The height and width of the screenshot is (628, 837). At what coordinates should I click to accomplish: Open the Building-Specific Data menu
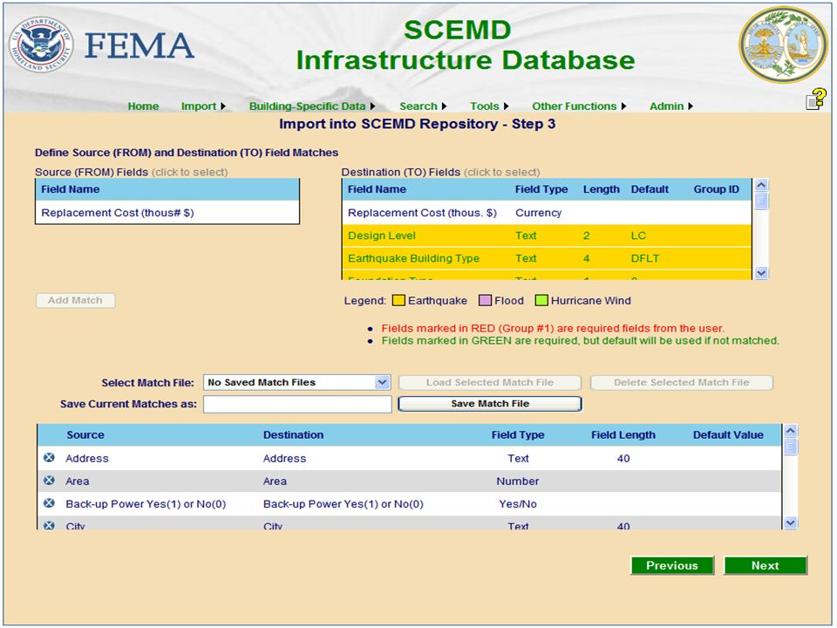(x=312, y=106)
